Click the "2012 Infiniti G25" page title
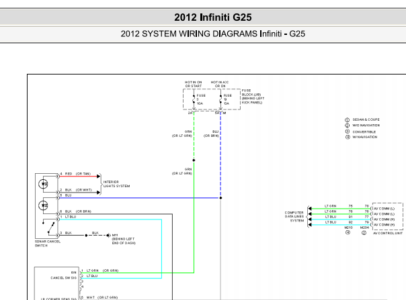This screenshot has height=300, width=406. pyautogui.click(x=213, y=17)
